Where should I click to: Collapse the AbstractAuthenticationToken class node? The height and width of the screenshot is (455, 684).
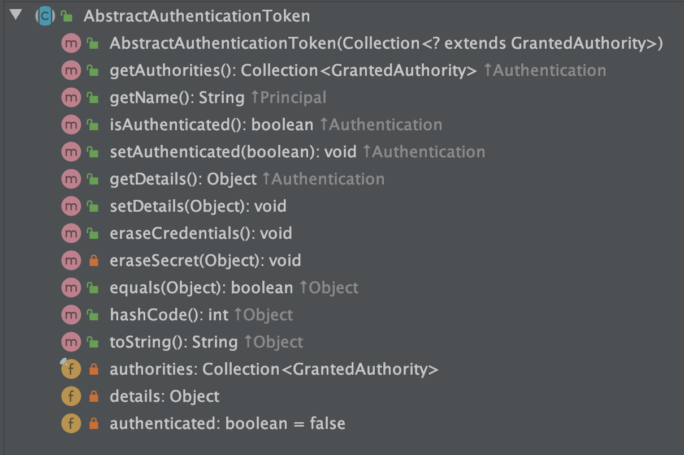tap(15, 15)
